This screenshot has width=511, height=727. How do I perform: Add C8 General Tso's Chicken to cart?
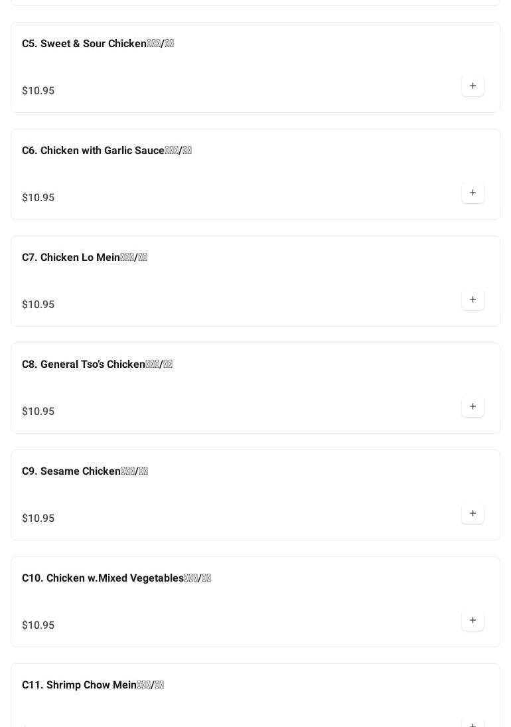pyautogui.click(x=473, y=407)
